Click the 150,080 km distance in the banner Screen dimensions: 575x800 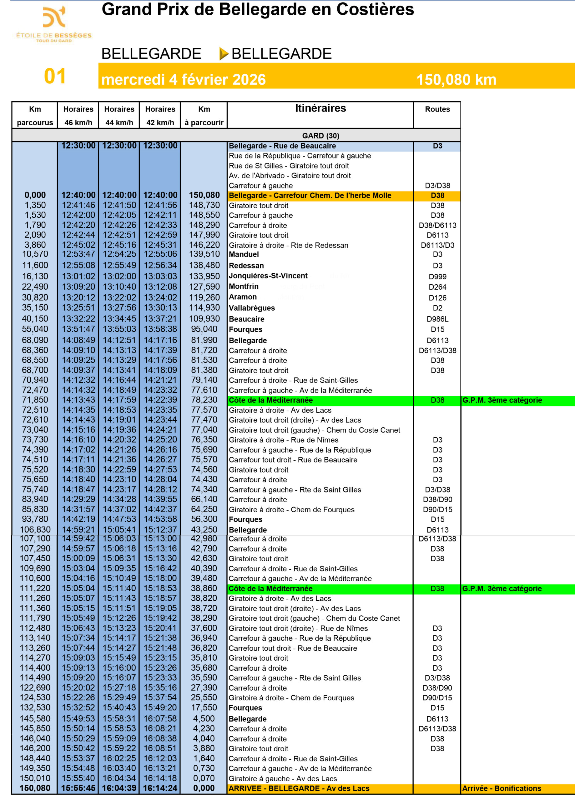pyautogui.click(x=456, y=80)
